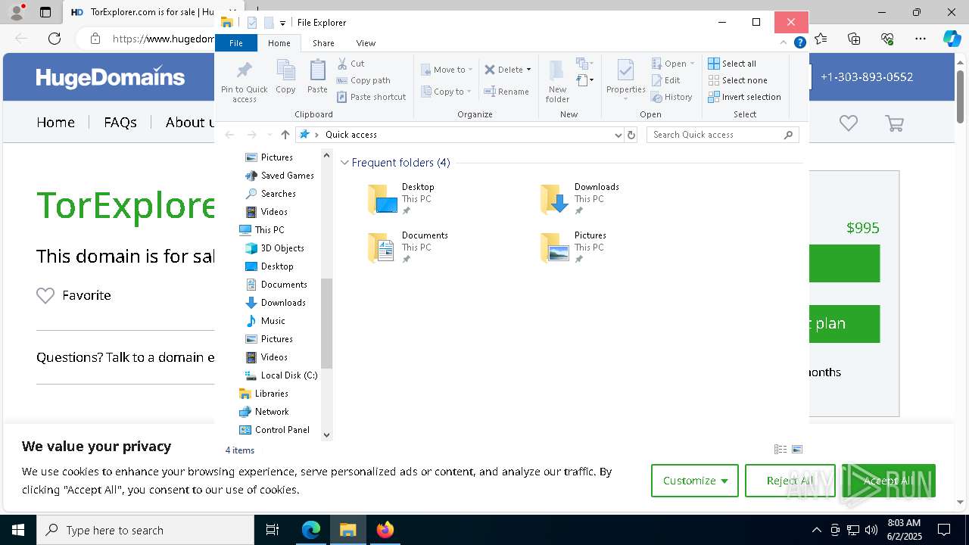969x545 pixels.
Task: Switch to the View ribbon tab
Action: 366,43
